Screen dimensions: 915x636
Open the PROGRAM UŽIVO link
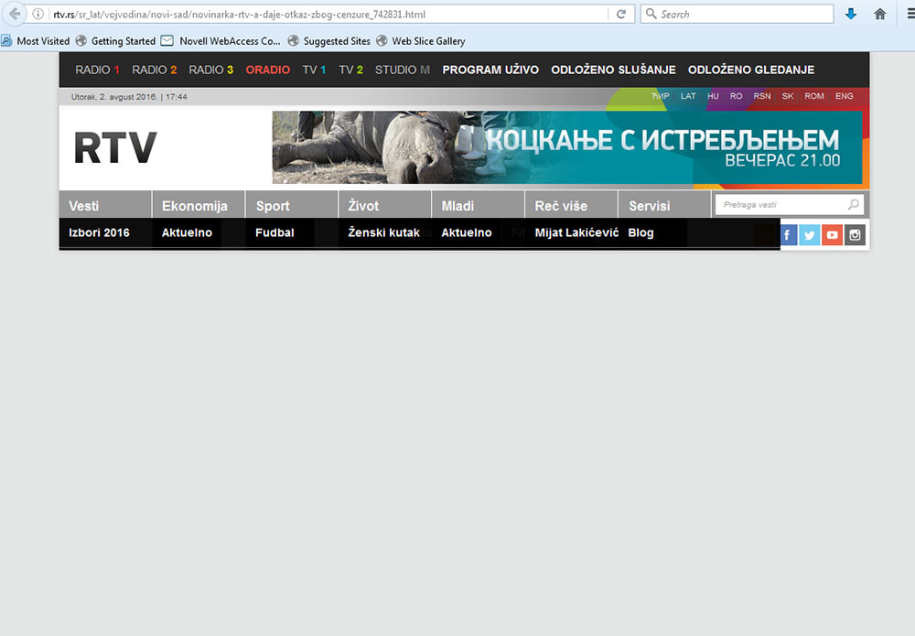click(x=490, y=70)
